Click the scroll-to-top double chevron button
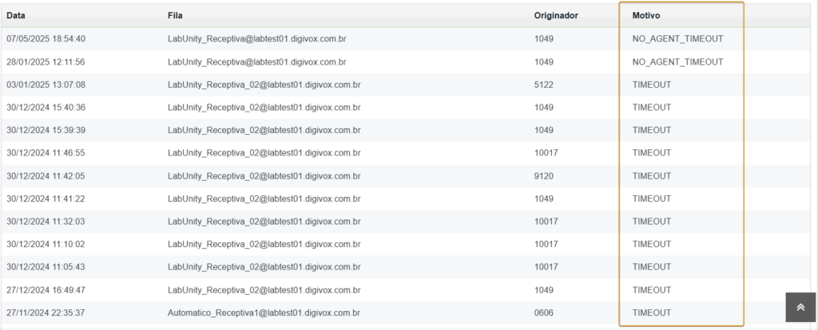818x330 pixels. [x=800, y=307]
